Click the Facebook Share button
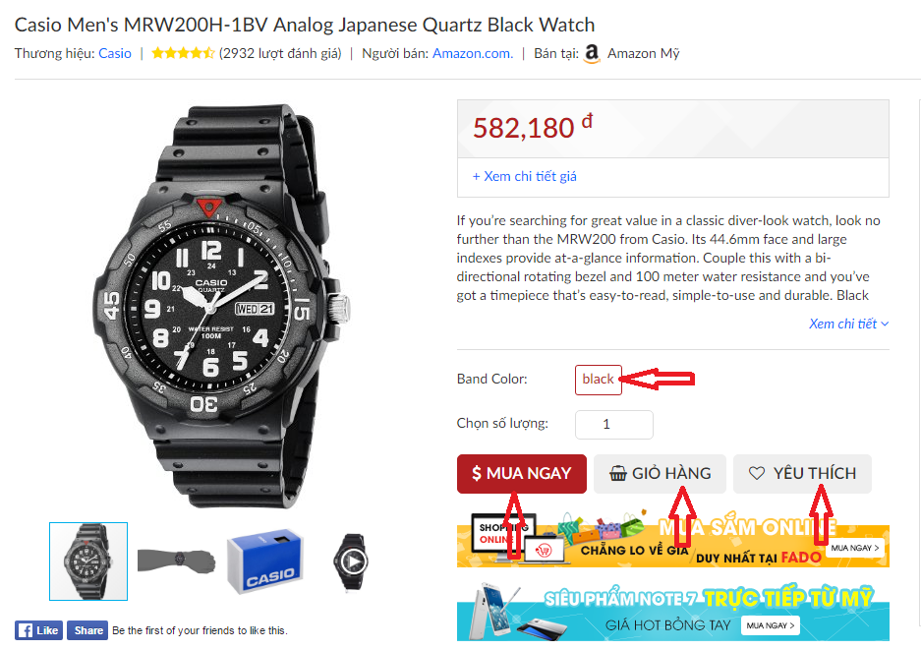 point(87,630)
